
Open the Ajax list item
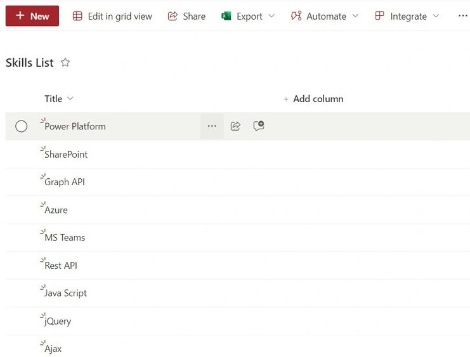tap(53, 349)
